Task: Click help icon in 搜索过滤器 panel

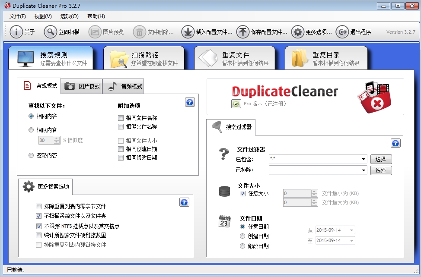Action: [395, 143]
